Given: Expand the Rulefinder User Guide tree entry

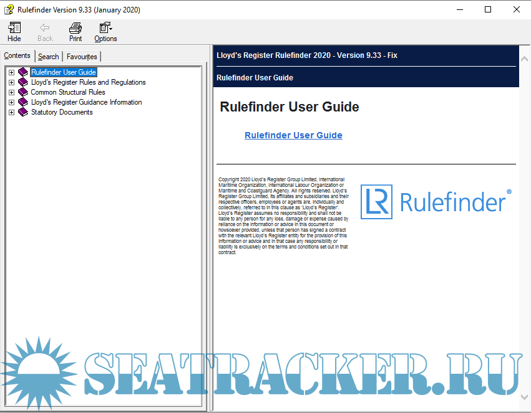Looking at the screenshot, I should tap(11, 72).
